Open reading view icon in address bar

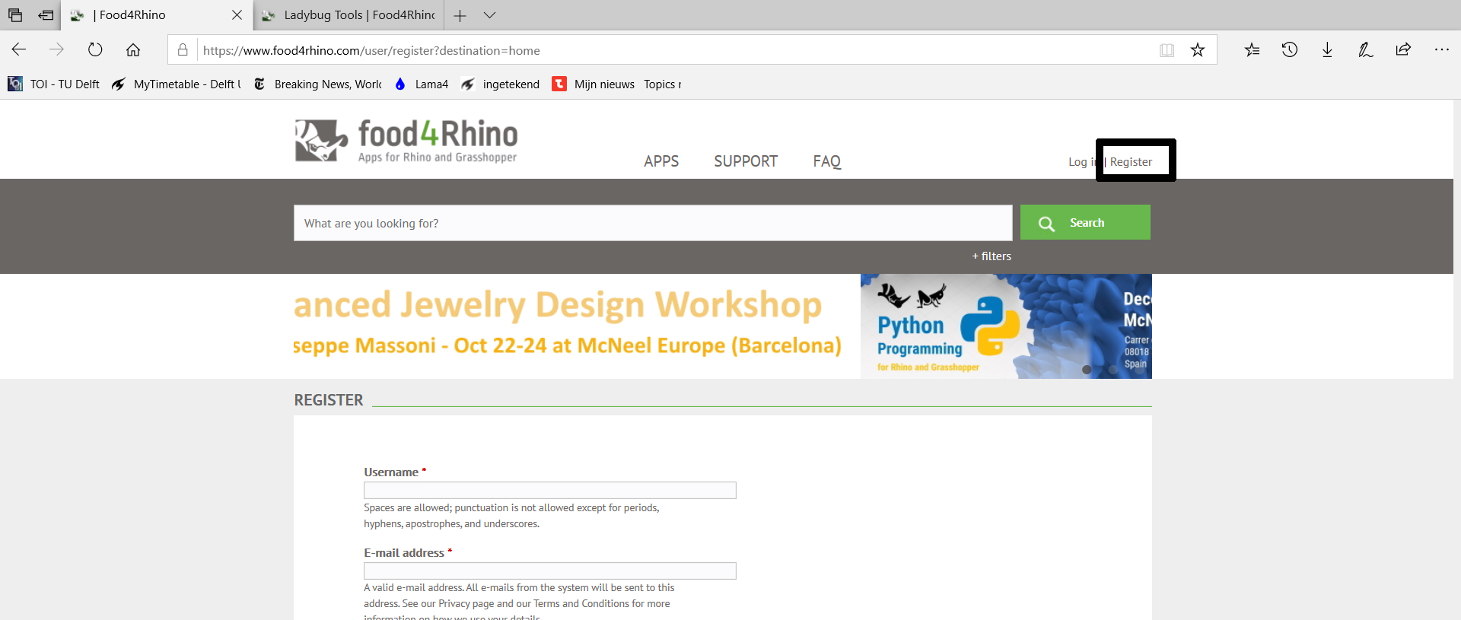(1167, 50)
